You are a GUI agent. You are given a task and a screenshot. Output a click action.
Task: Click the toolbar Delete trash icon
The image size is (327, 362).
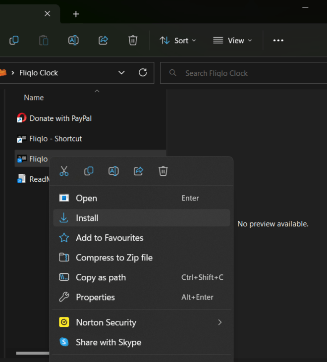133,41
